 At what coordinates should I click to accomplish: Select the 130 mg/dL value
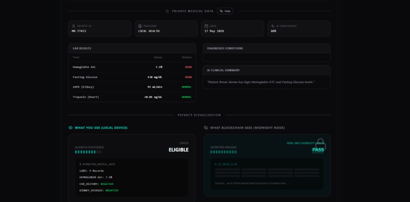coord(155,77)
